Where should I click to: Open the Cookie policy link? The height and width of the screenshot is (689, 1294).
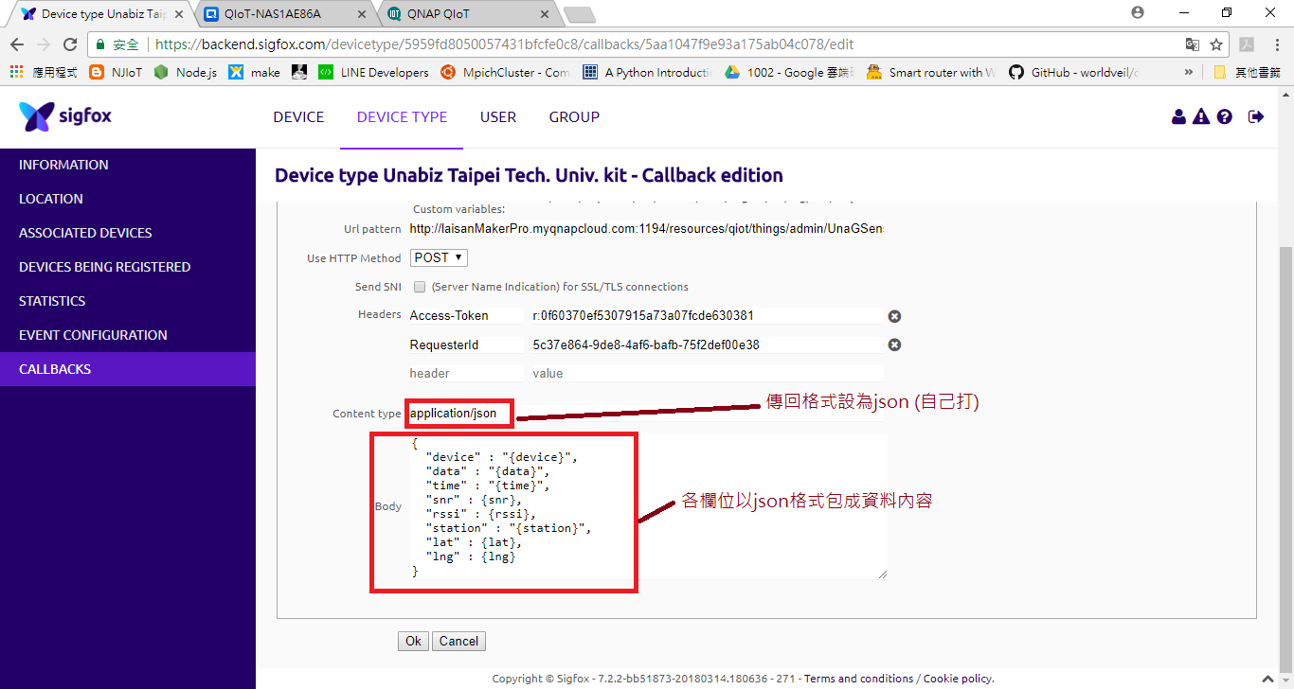(x=956, y=679)
